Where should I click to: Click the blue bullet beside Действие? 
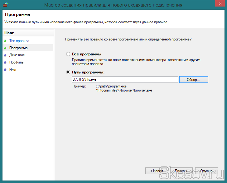5,55
